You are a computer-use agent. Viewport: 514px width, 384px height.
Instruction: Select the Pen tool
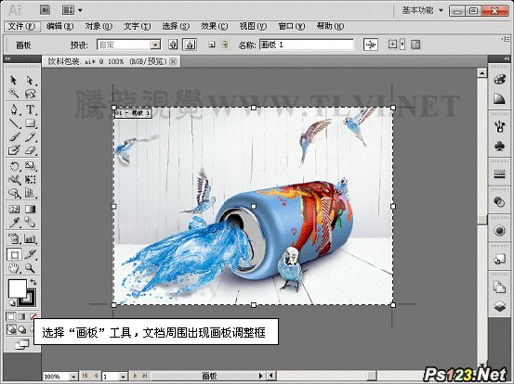click(x=14, y=109)
